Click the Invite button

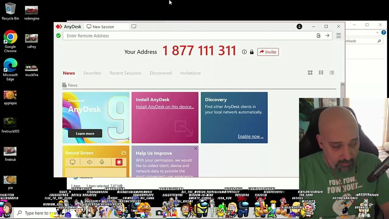pyautogui.click(x=268, y=52)
